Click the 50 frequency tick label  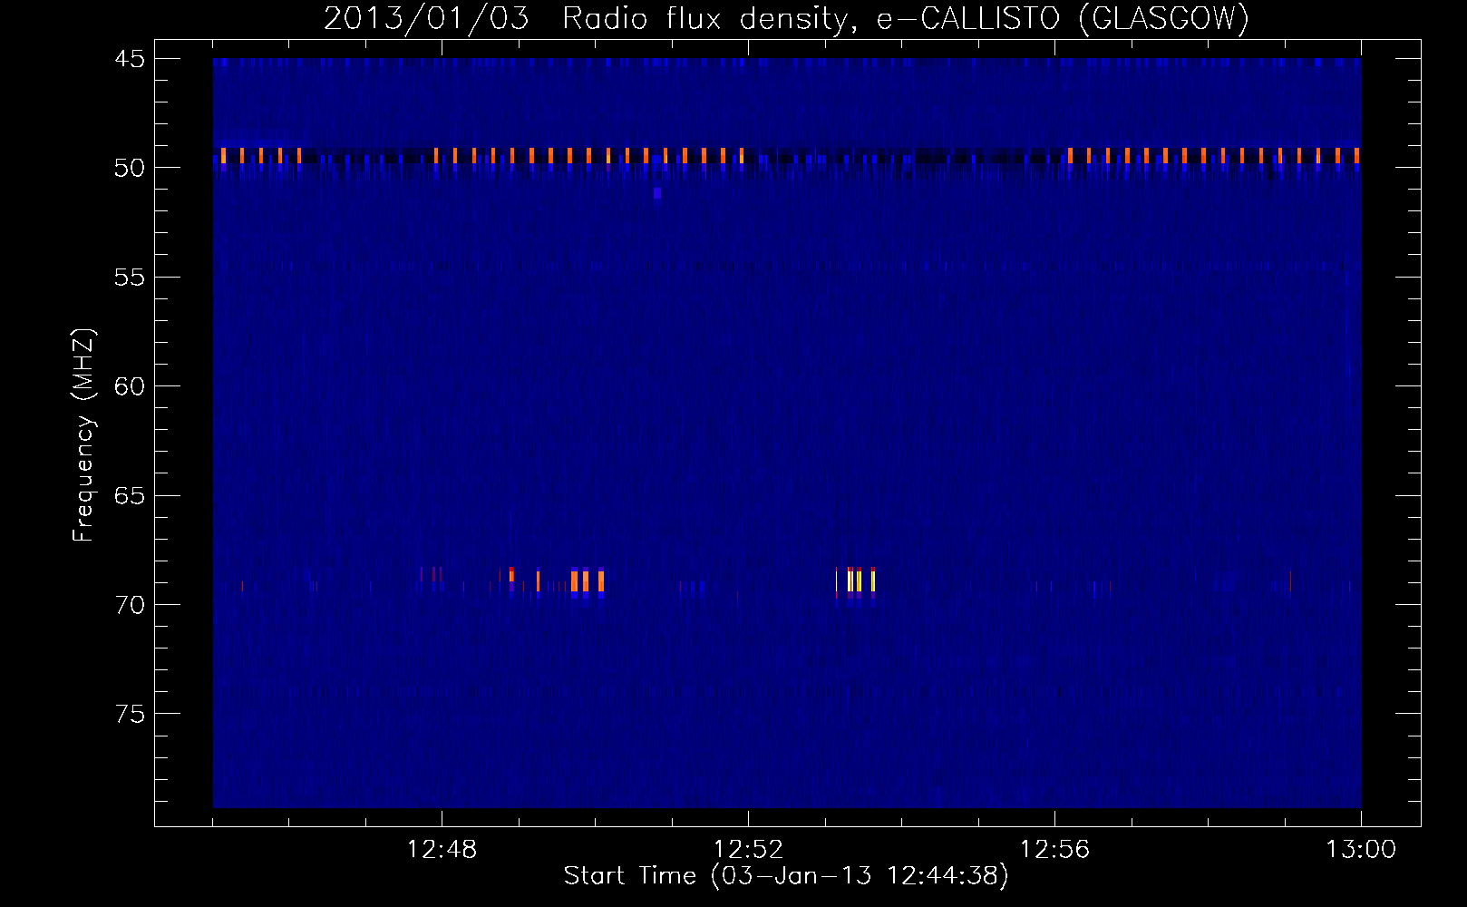130,168
